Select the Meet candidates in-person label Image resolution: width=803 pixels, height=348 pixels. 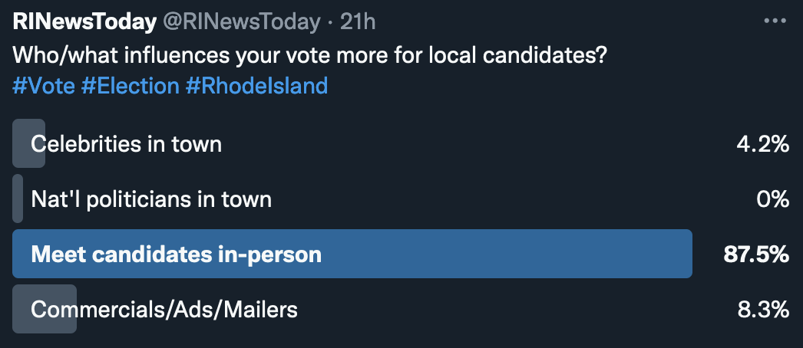(176, 254)
